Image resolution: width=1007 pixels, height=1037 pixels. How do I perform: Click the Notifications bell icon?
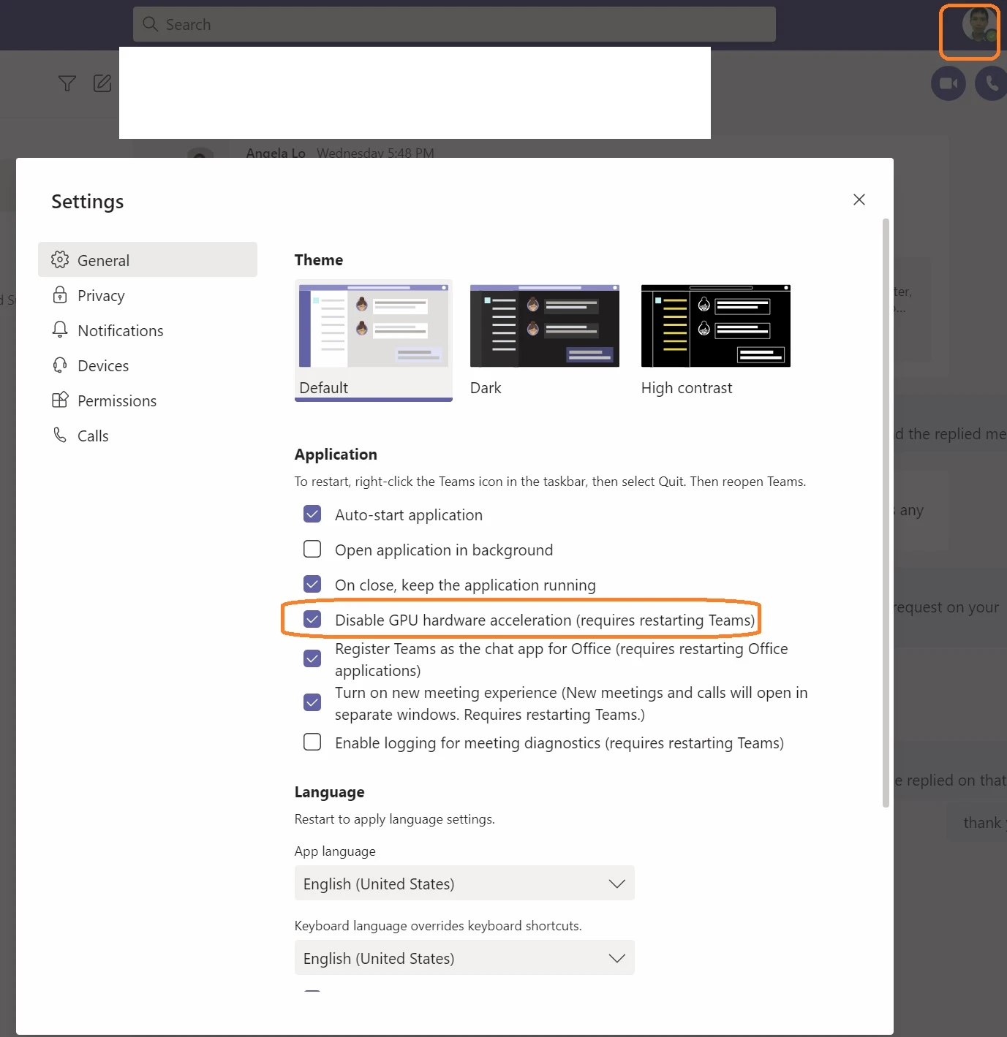(60, 330)
